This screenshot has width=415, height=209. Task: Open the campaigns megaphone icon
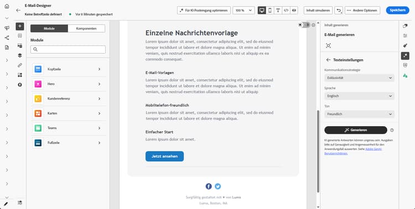click(7, 28)
